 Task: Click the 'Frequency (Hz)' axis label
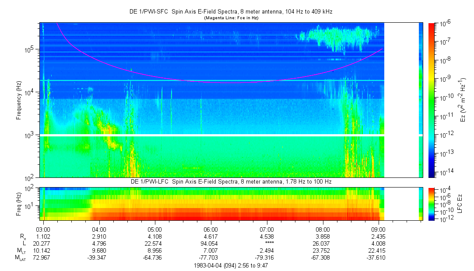pyautogui.click(x=19, y=100)
